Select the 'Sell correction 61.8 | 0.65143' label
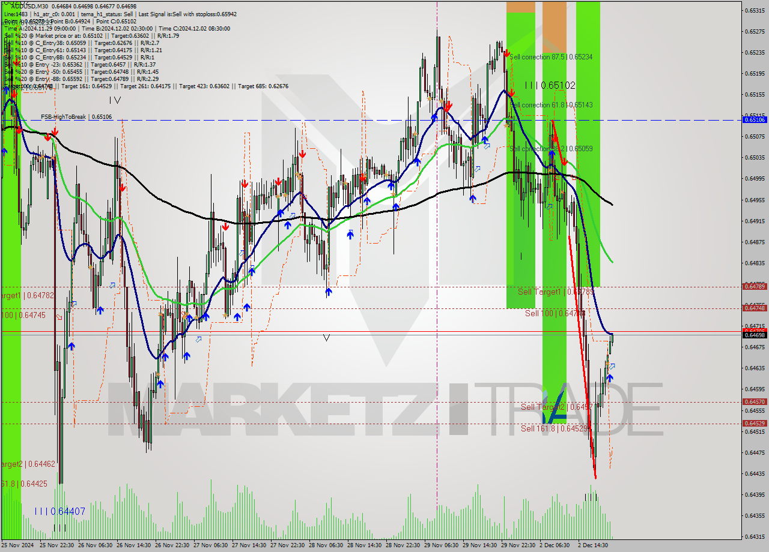Image resolution: width=769 pixels, height=552 pixels. [551, 105]
